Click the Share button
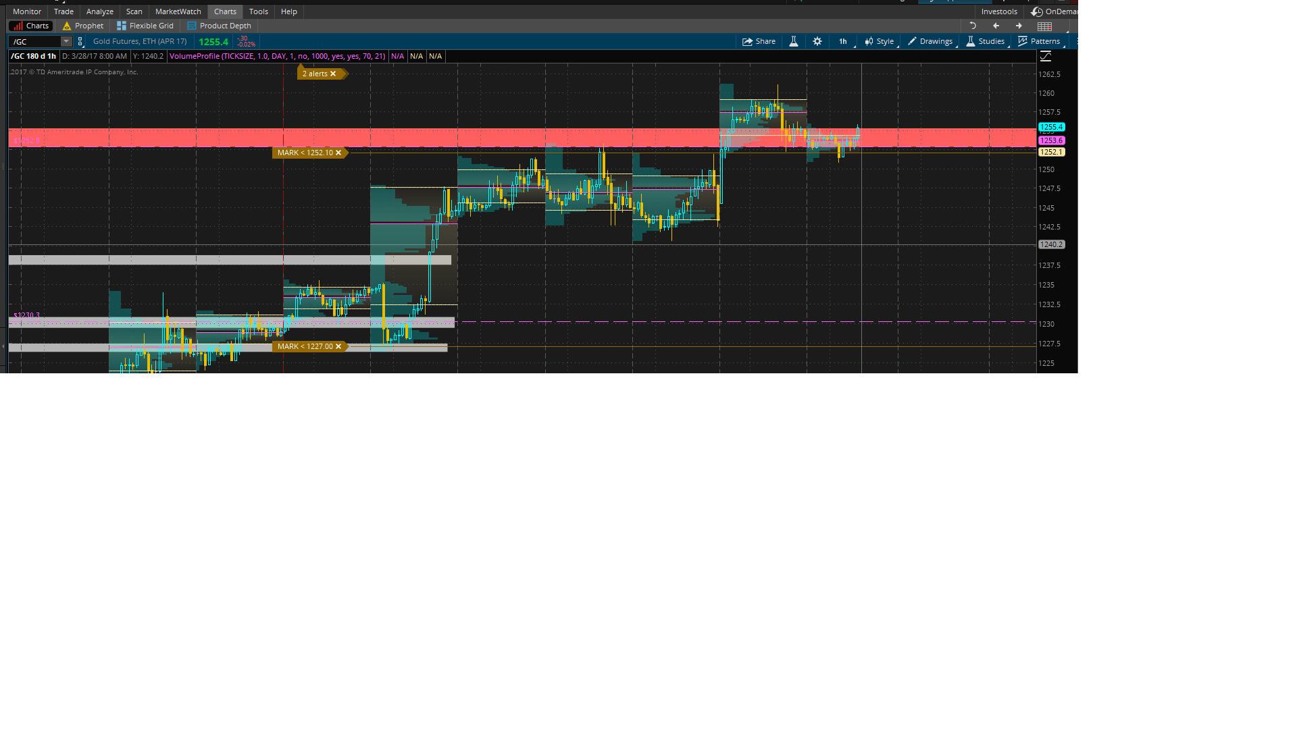The width and height of the screenshot is (1297, 729). [759, 41]
